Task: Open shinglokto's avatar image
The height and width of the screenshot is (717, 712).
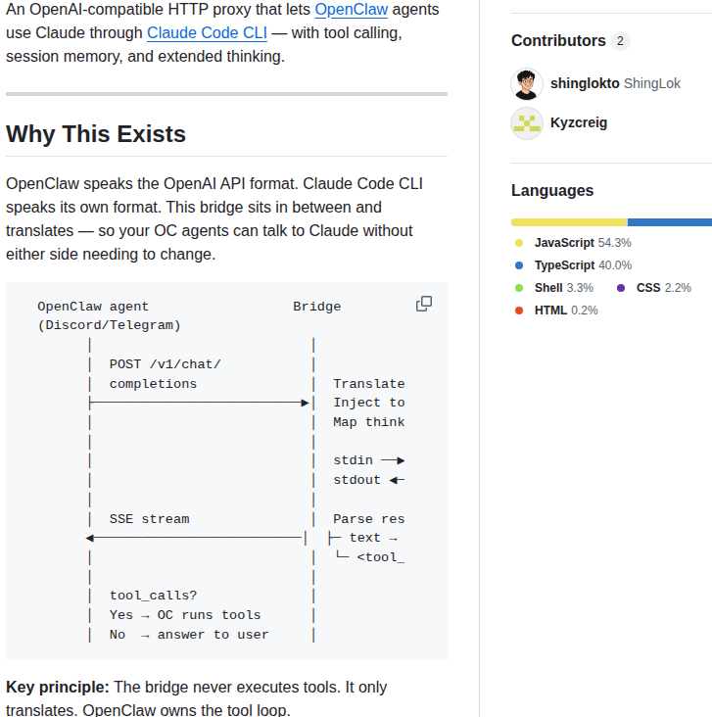Action: coord(527,83)
